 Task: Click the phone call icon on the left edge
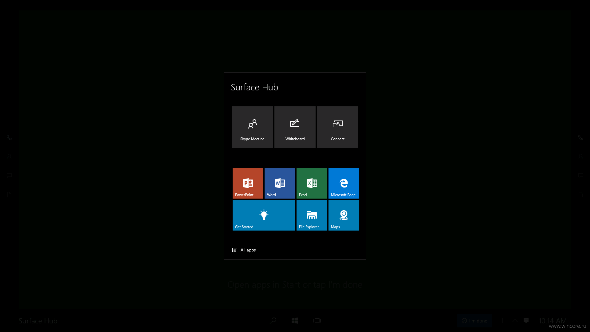pyautogui.click(x=9, y=137)
